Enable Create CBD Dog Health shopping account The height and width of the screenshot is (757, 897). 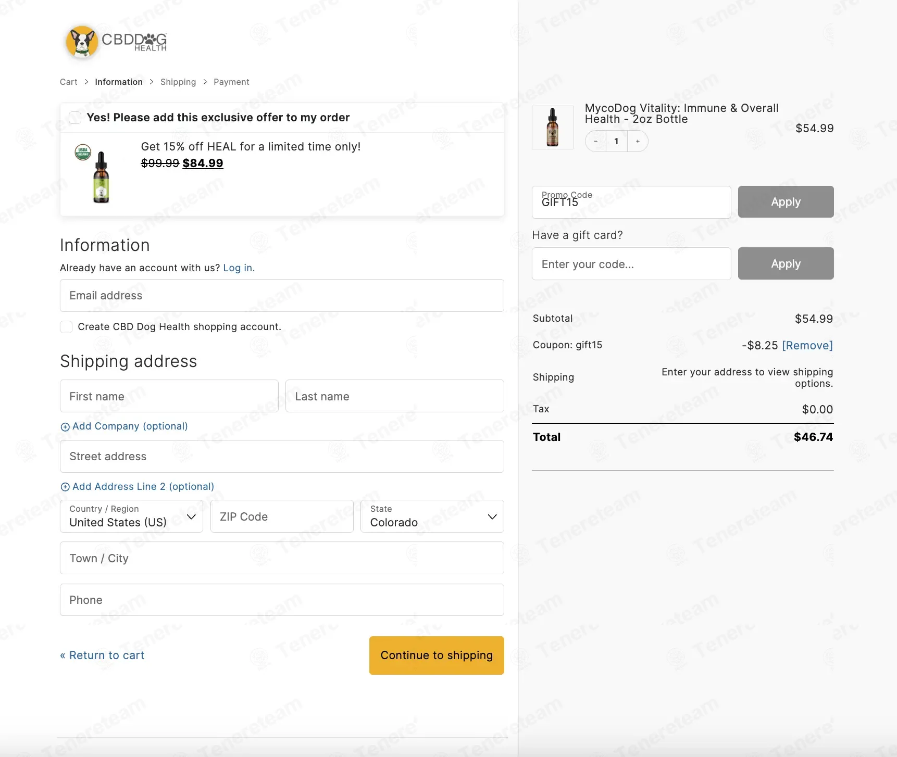coord(66,327)
